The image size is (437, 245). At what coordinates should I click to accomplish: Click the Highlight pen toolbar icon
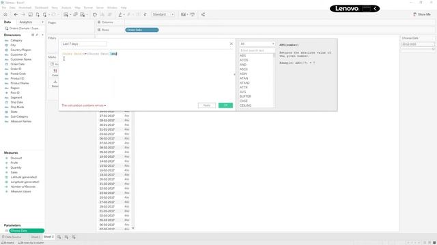pos(120,14)
